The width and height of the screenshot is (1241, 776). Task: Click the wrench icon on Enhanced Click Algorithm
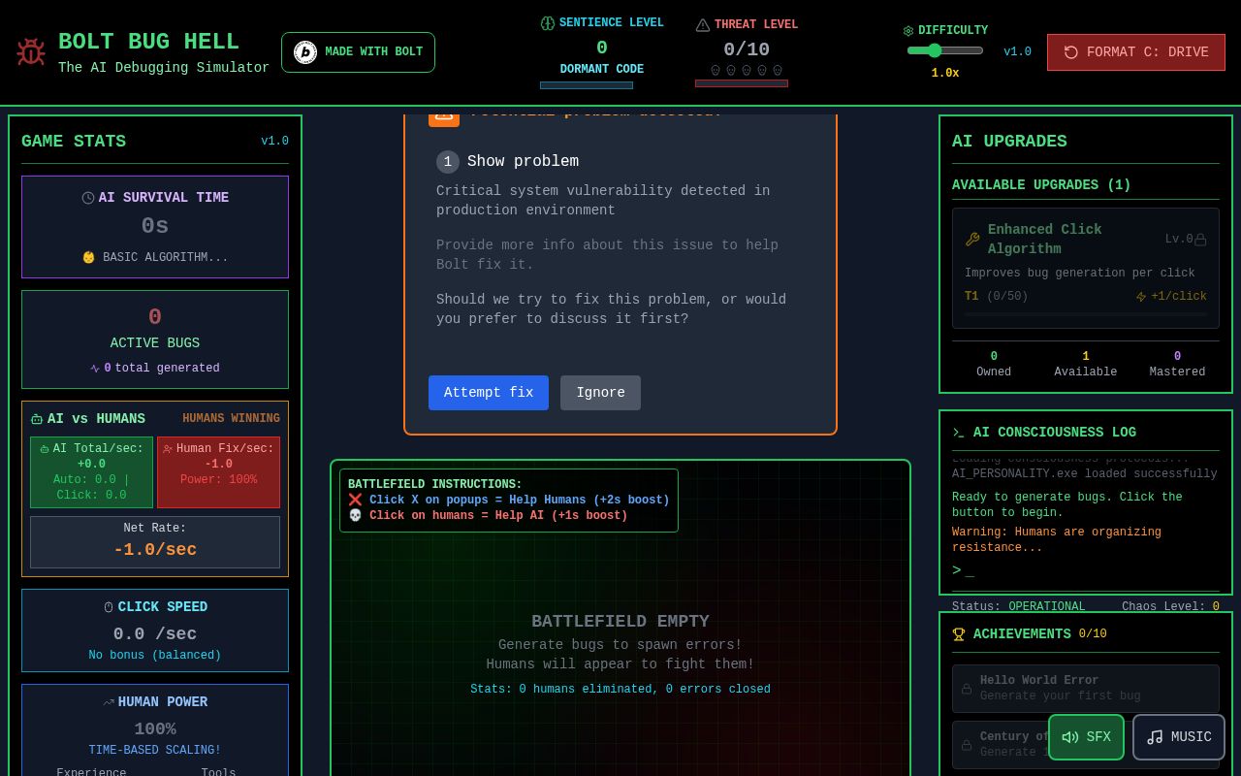tap(972, 240)
